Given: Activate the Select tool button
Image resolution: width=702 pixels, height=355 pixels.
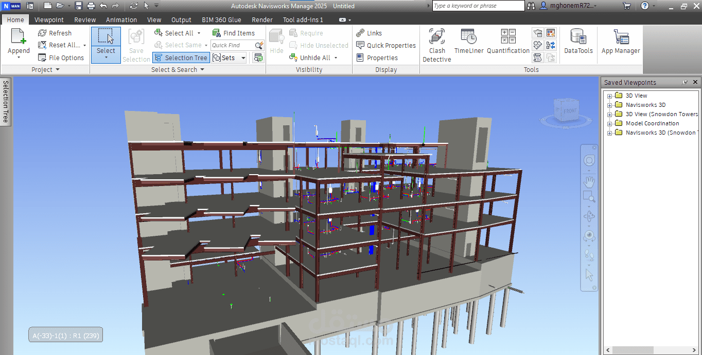Looking at the screenshot, I should click(x=106, y=45).
